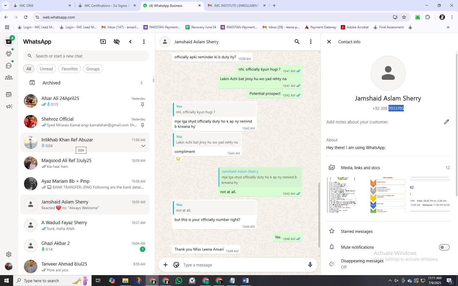Select the Groups chat filter
This screenshot has height=286, width=458.
(93, 69)
